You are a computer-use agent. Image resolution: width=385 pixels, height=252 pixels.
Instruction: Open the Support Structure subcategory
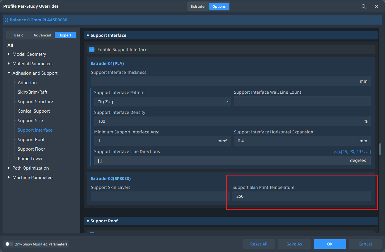[35, 102]
